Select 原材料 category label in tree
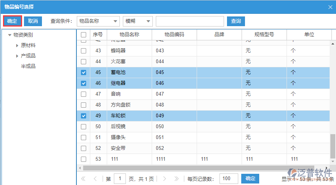Image resolution: width=336 pixels, height=185 pixels. point(28,45)
